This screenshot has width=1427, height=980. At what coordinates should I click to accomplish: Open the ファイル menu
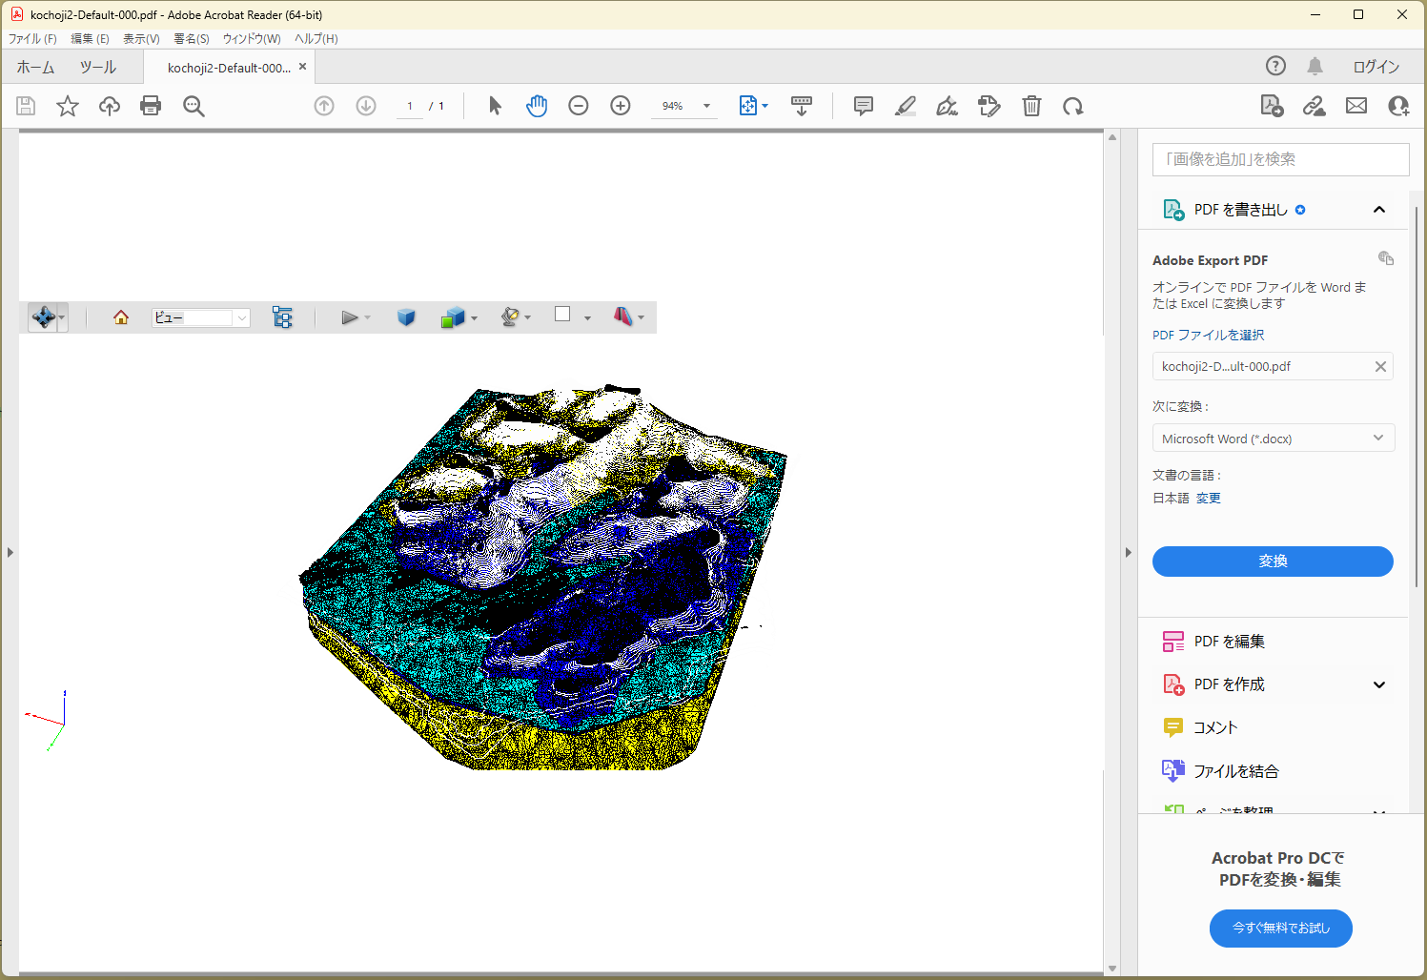point(32,39)
